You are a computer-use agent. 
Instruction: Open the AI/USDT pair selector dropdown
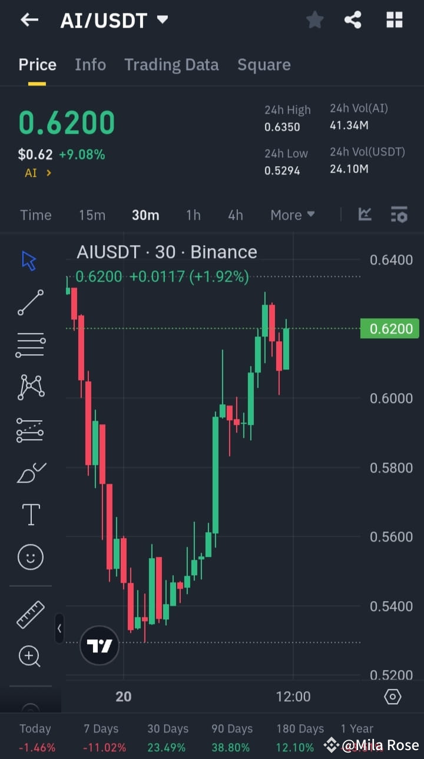[x=114, y=21]
